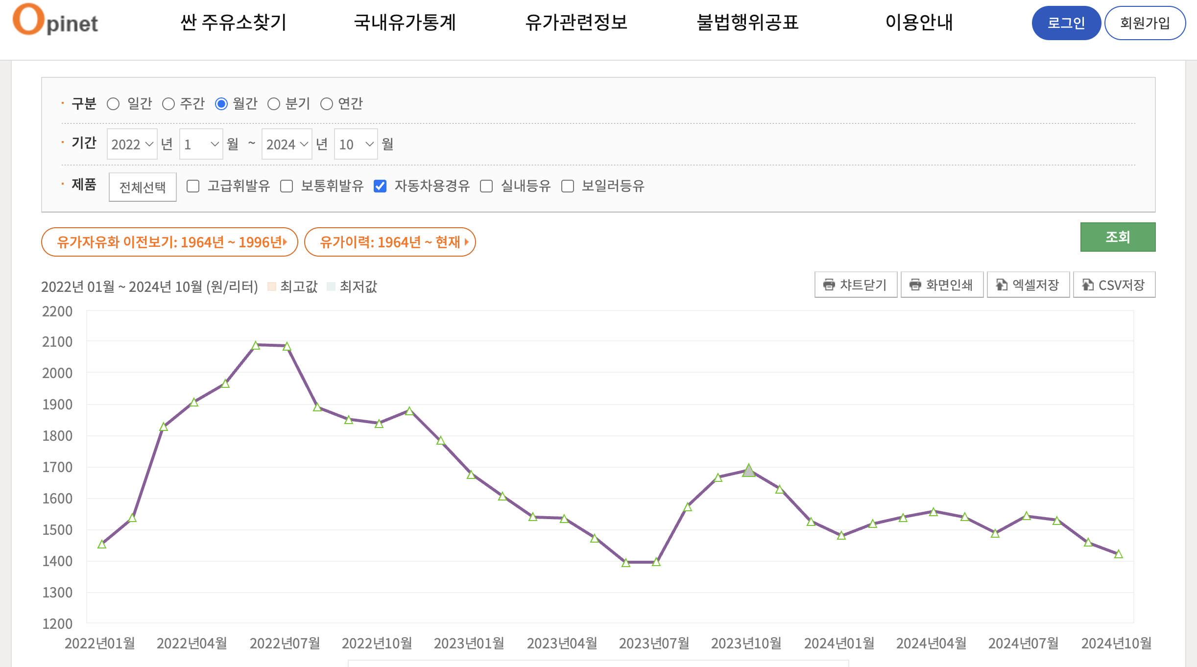Click the arrow in 유가자유화 이전보기 button

pos(285,242)
